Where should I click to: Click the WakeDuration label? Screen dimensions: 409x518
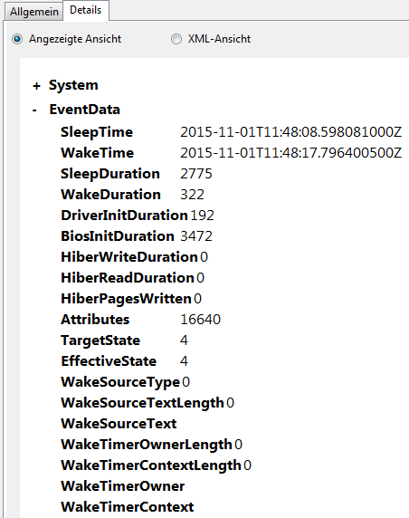point(111,195)
